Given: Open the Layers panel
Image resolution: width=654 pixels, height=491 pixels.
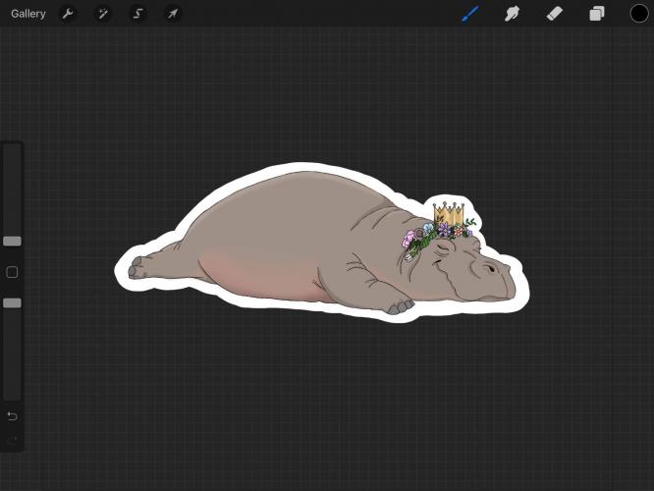Looking at the screenshot, I should pos(597,14).
